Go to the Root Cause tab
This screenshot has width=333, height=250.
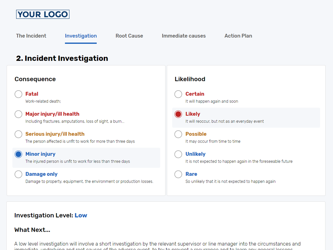(129, 36)
